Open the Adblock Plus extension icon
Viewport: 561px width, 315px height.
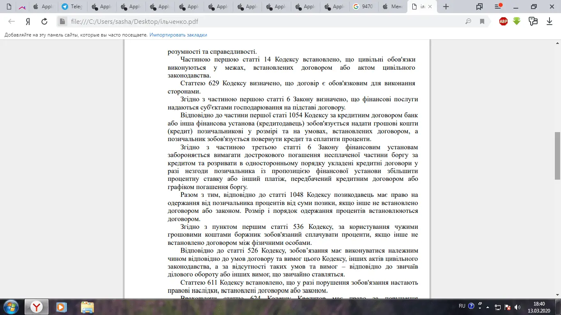(x=504, y=22)
